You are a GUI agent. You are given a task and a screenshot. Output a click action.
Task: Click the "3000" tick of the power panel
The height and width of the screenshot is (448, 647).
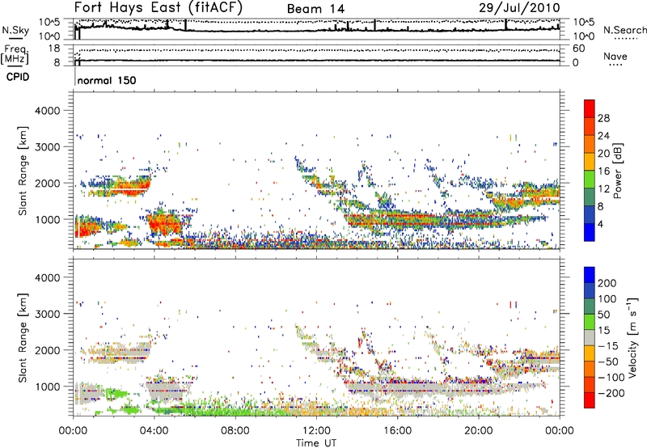tap(47, 147)
